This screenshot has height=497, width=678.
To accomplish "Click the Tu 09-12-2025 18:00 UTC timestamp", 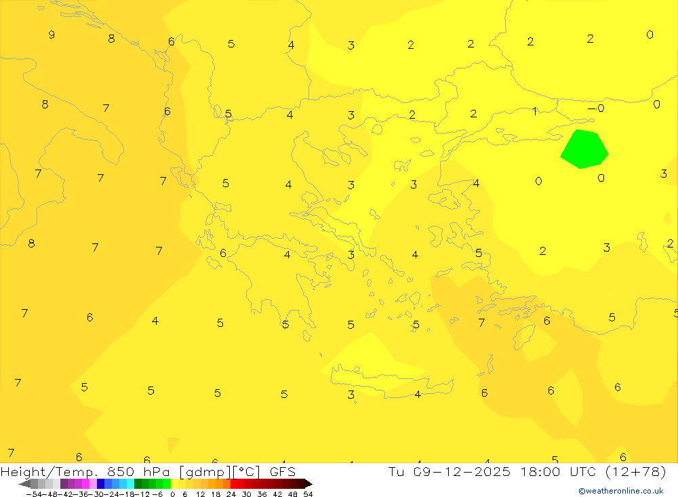I will point(527,471).
